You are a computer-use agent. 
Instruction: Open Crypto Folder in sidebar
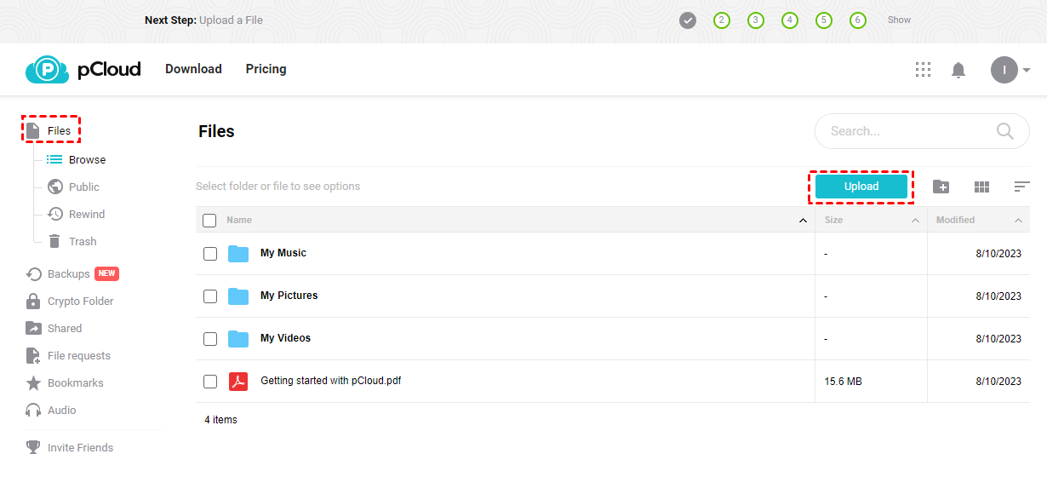[x=80, y=302]
